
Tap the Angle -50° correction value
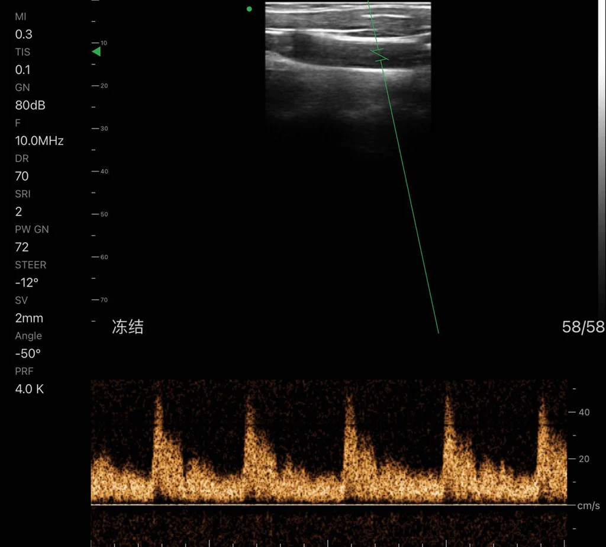click(x=28, y=353)
